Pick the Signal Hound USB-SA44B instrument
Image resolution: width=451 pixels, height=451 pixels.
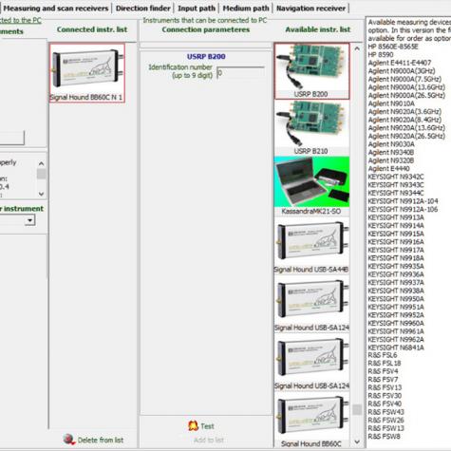(x=311, y=244)
